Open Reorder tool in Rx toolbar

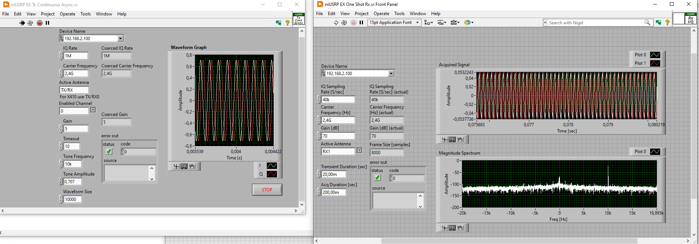coord(469,22)
